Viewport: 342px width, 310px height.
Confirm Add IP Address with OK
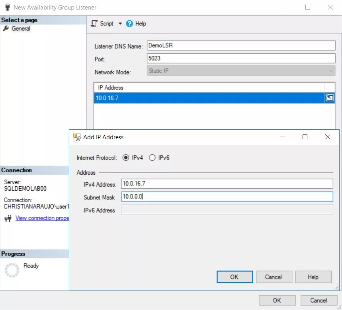click(x=235, y=277)
